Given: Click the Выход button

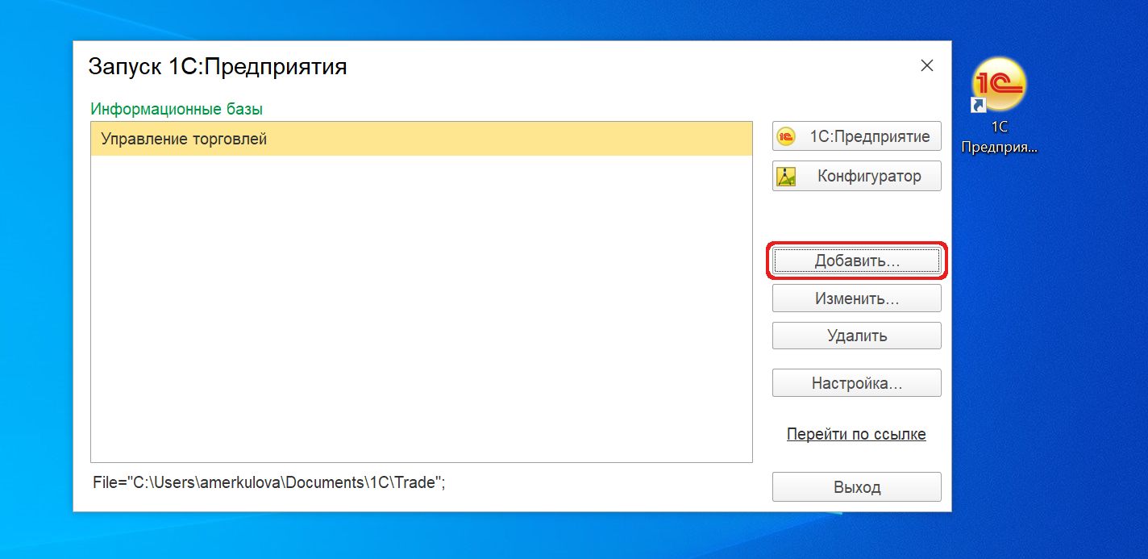Looking at the screenshot, I should 856,487.
